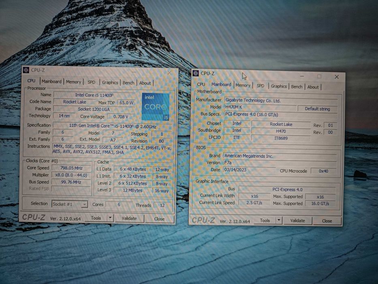Click the BIOS Brand American Megatrends Inc.
Viewport: 378px width, 284px height.
280,156
